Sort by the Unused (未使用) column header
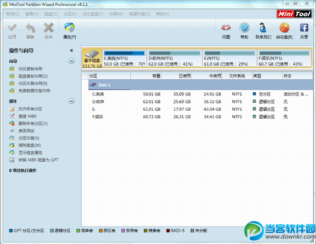 pos(207,76)
